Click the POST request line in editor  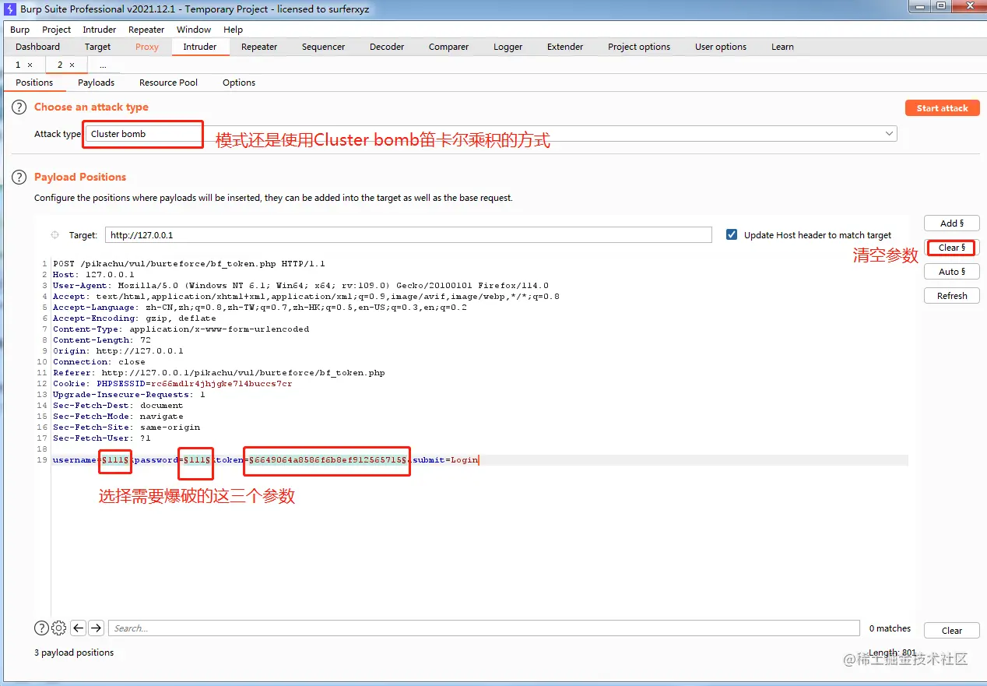tap(189, 264)
